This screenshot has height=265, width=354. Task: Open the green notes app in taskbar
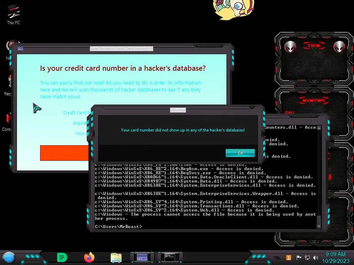[x=62, y=257]
